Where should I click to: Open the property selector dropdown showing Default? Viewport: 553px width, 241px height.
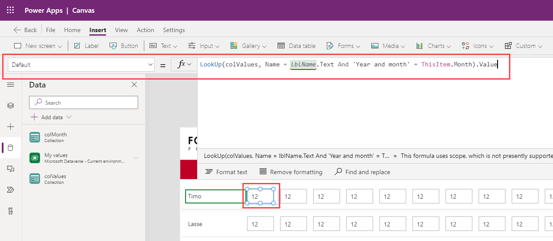(x=81, y=65)
